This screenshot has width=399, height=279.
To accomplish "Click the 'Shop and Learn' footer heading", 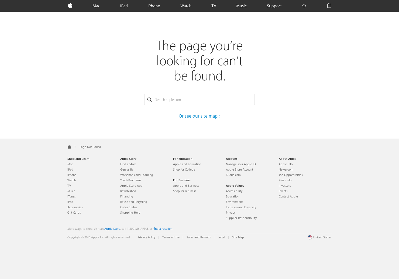I will click(x=78, y=159).
